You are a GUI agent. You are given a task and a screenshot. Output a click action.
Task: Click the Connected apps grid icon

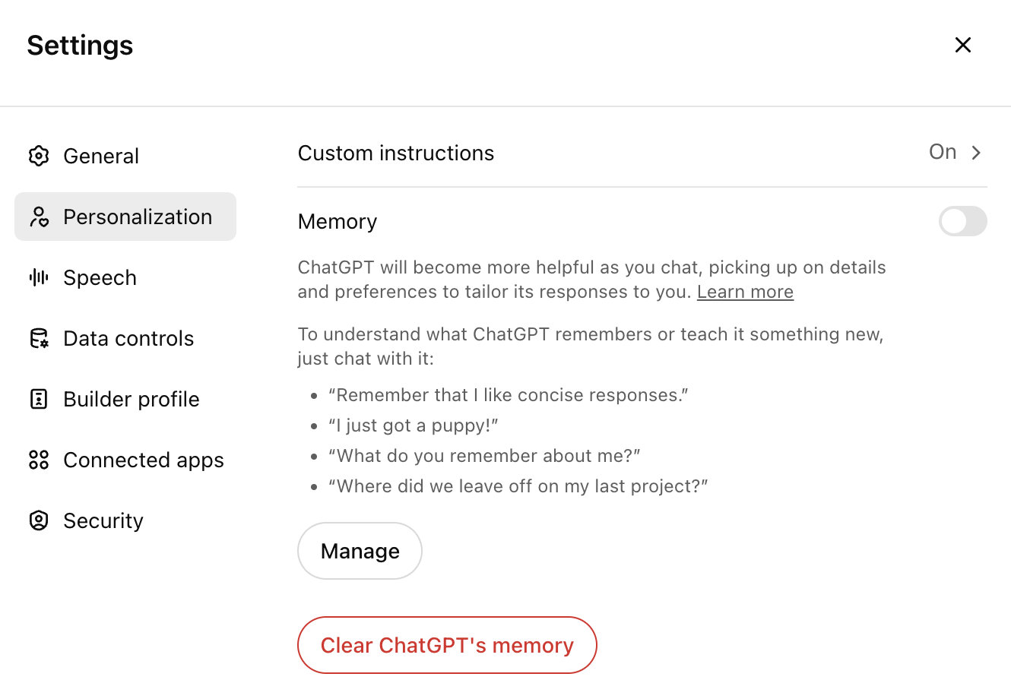pyautogui.click(x=39, y=460)
